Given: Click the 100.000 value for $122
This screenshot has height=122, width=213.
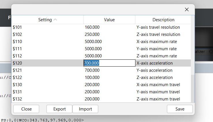Looking at the screenshot, I should 92,78.
